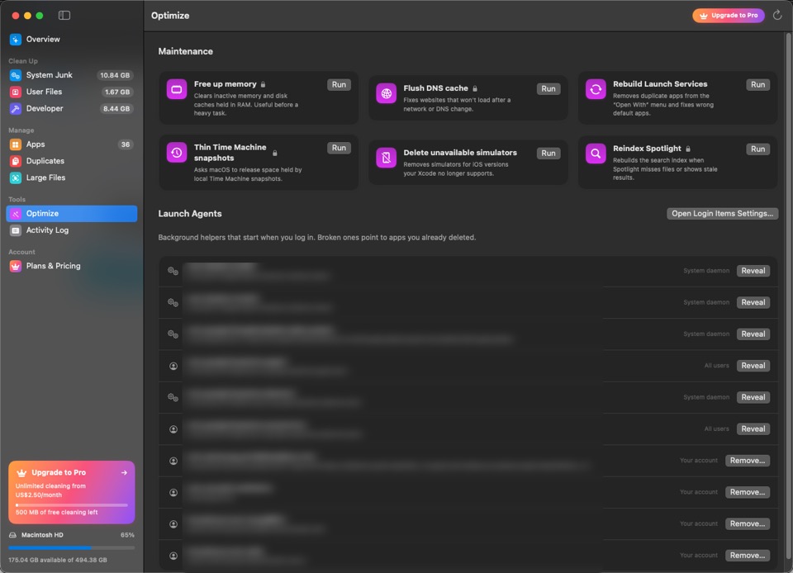Click the System Junk icon
The height and width of the screenshot is (573, 793).
(16, 75)
